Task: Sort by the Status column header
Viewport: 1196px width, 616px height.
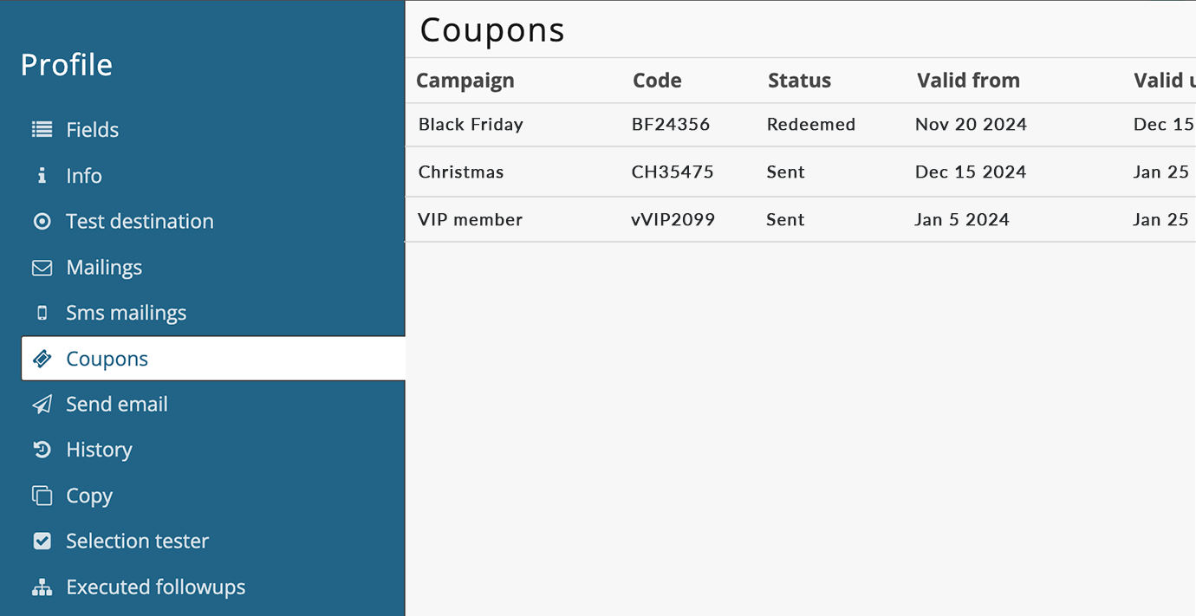Action: (799, 81)
